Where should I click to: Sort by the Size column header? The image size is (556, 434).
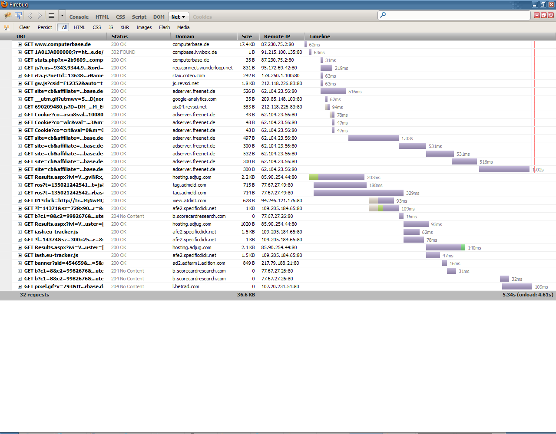248,36
